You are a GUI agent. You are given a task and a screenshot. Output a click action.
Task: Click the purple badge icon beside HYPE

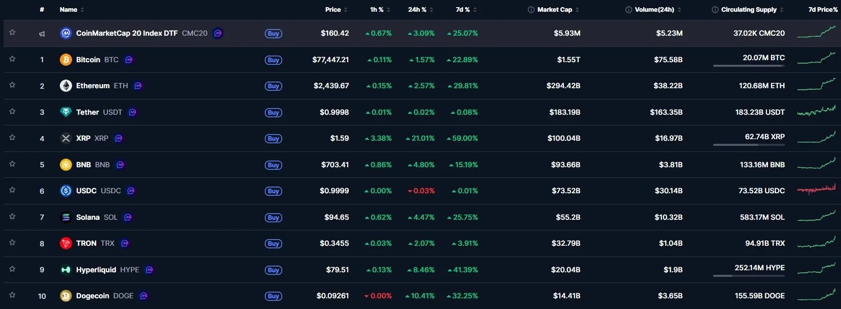coord(149,270)
